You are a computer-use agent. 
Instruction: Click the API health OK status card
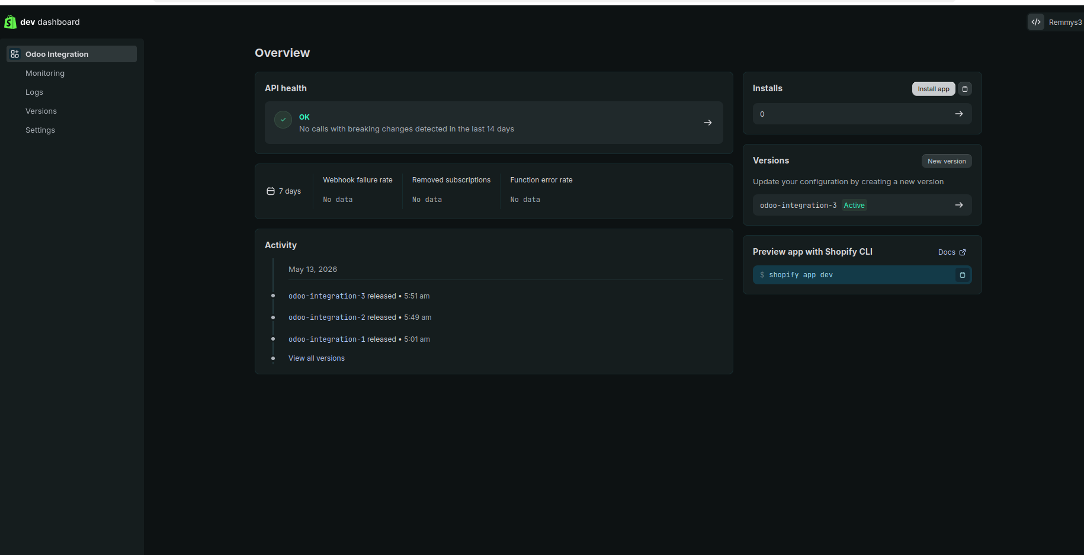pos(494,123)
